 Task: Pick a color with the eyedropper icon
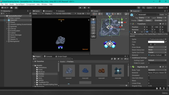[166, 42]
